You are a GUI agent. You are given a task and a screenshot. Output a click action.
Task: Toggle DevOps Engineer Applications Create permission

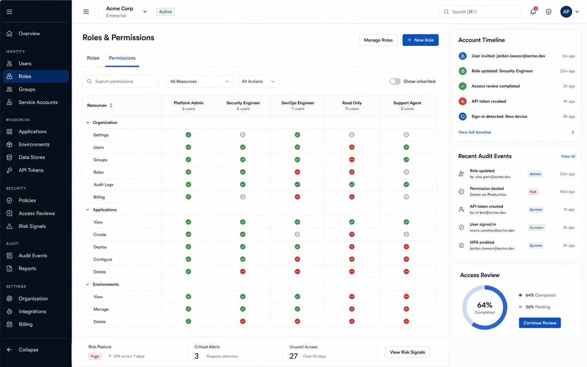click(x=297, y=235)
